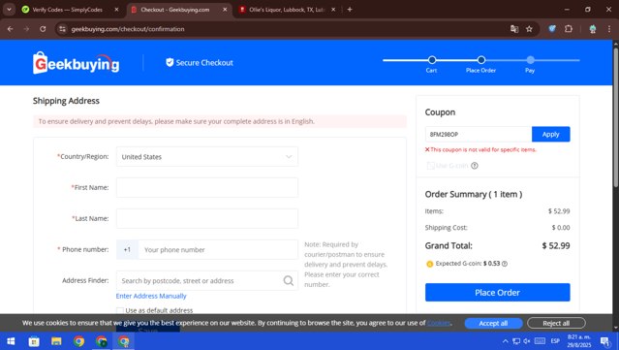Click the Cart step marker
Screen dimensions: 619x350
(x=432, y=60)
